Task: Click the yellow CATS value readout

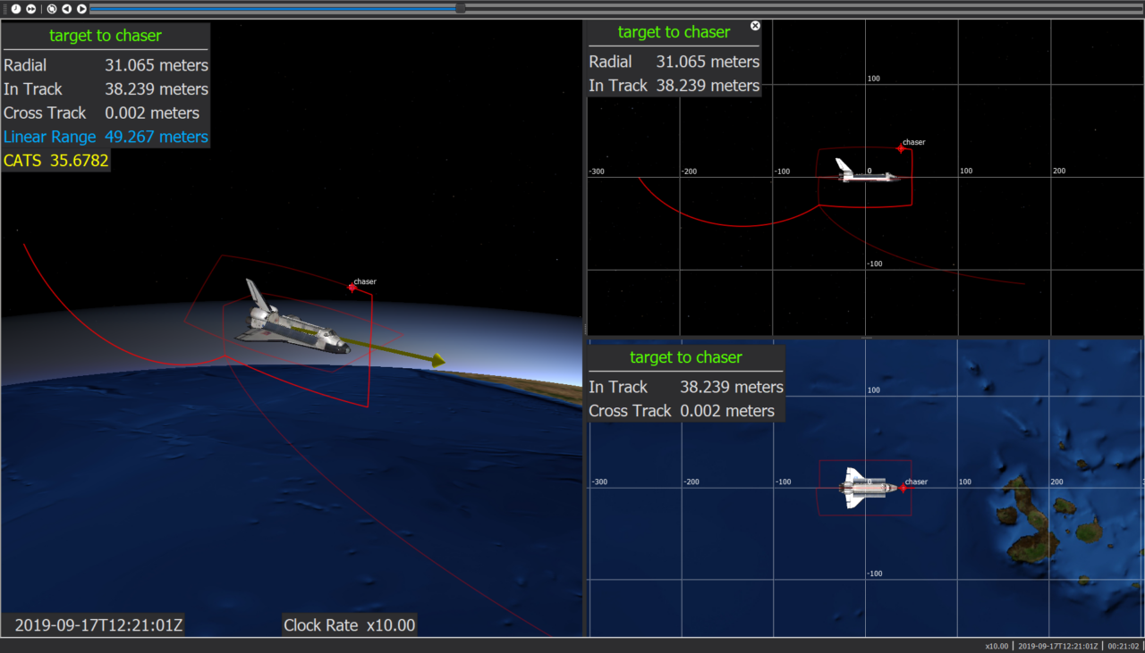Action: (56, 160)
